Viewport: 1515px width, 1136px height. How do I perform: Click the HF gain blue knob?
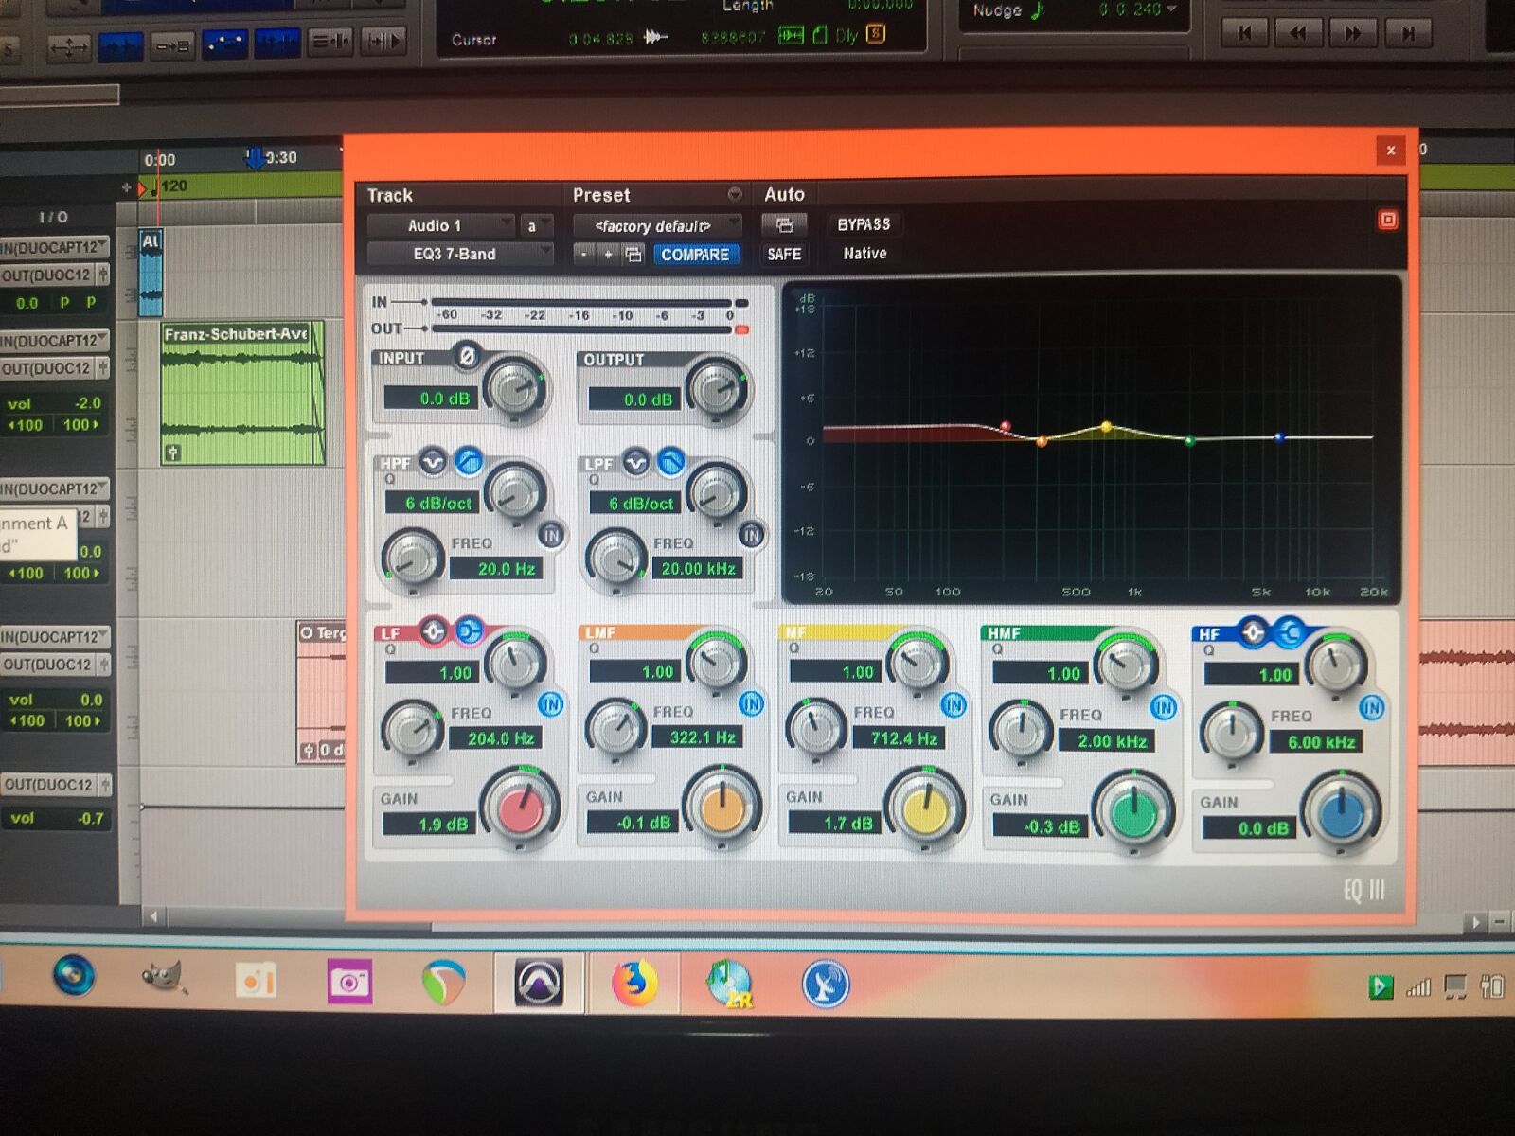click(x=1342, y=811)
